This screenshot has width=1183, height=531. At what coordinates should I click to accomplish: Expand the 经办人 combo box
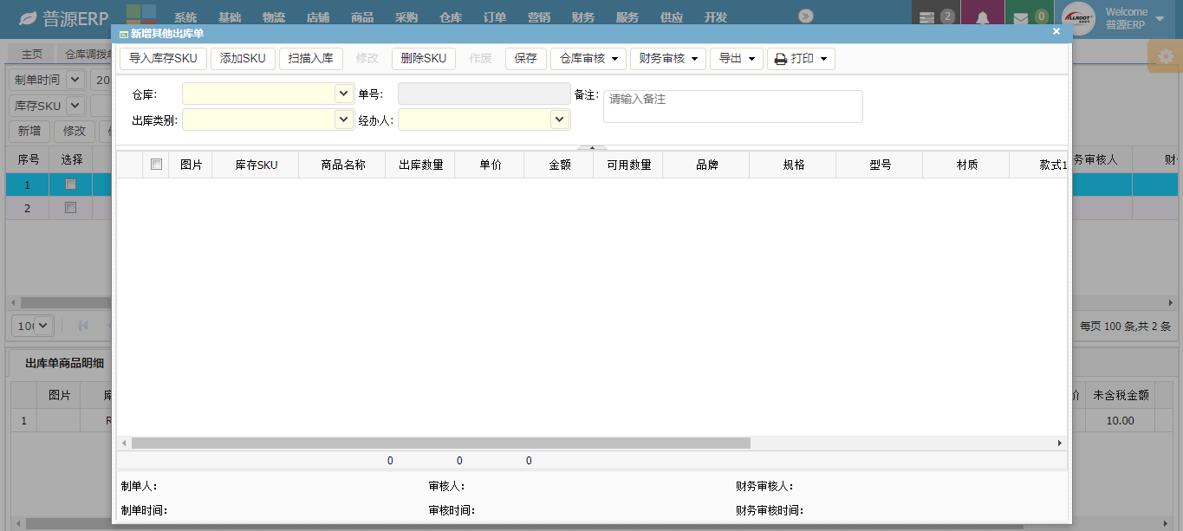click(560, 120)
